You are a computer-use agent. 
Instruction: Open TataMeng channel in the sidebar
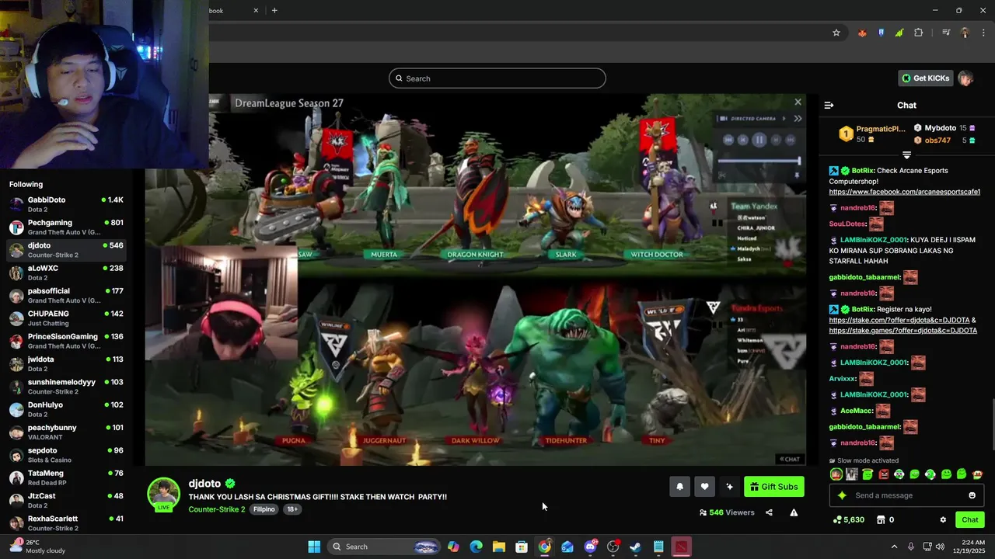coord(66,477)
